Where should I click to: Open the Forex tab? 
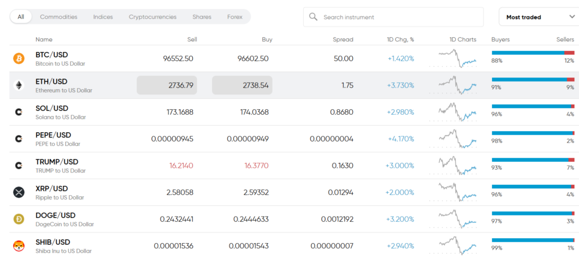pyautogui.click(x=235, y=17)
